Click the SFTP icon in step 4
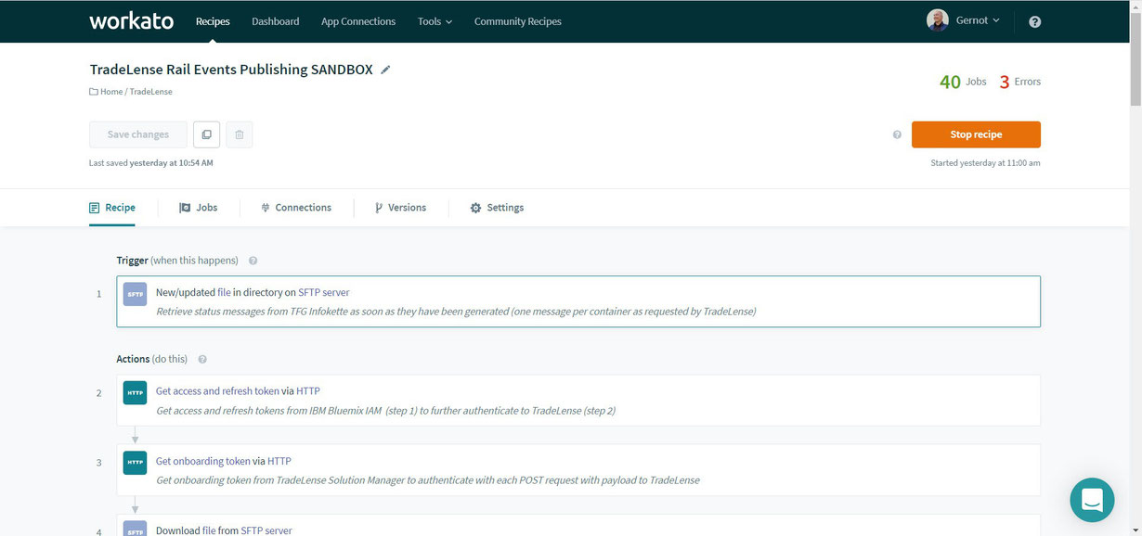Screen dimensions: 1142x536 pos(135,529)
